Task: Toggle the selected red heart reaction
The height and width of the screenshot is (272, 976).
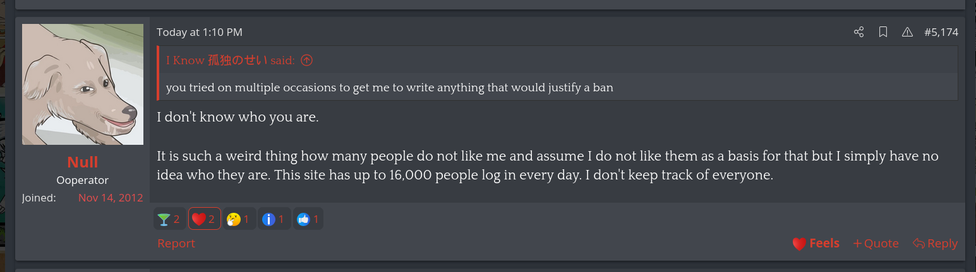Action: (205, 219)
